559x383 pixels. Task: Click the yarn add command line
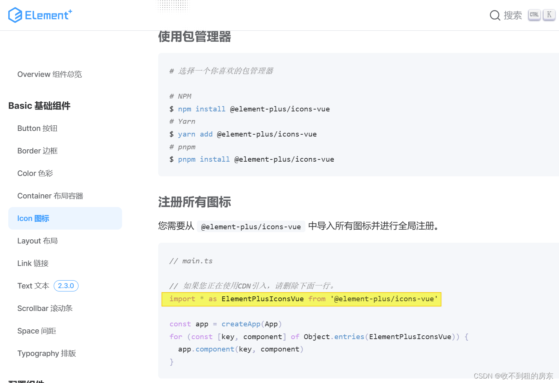coord(243,134)
